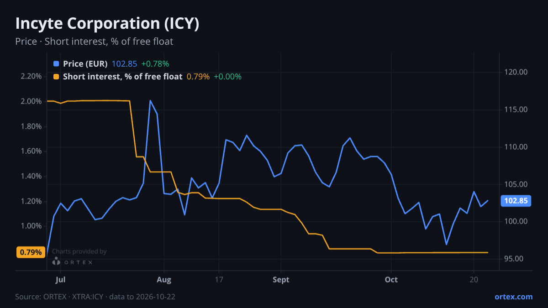The height and width of the screenshot is (308, 548).
Task: Click the 20 date axis label
Action: pyautogui.click(x=474, y=280)
